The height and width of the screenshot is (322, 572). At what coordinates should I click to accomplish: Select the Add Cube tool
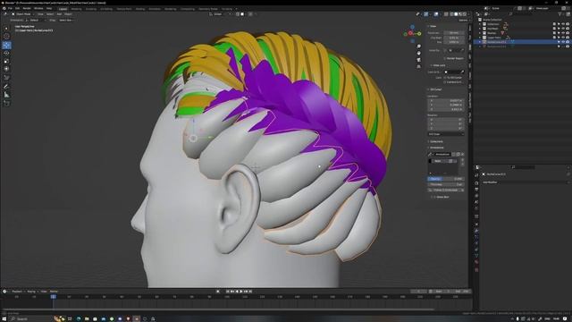(x=6, y=104)
